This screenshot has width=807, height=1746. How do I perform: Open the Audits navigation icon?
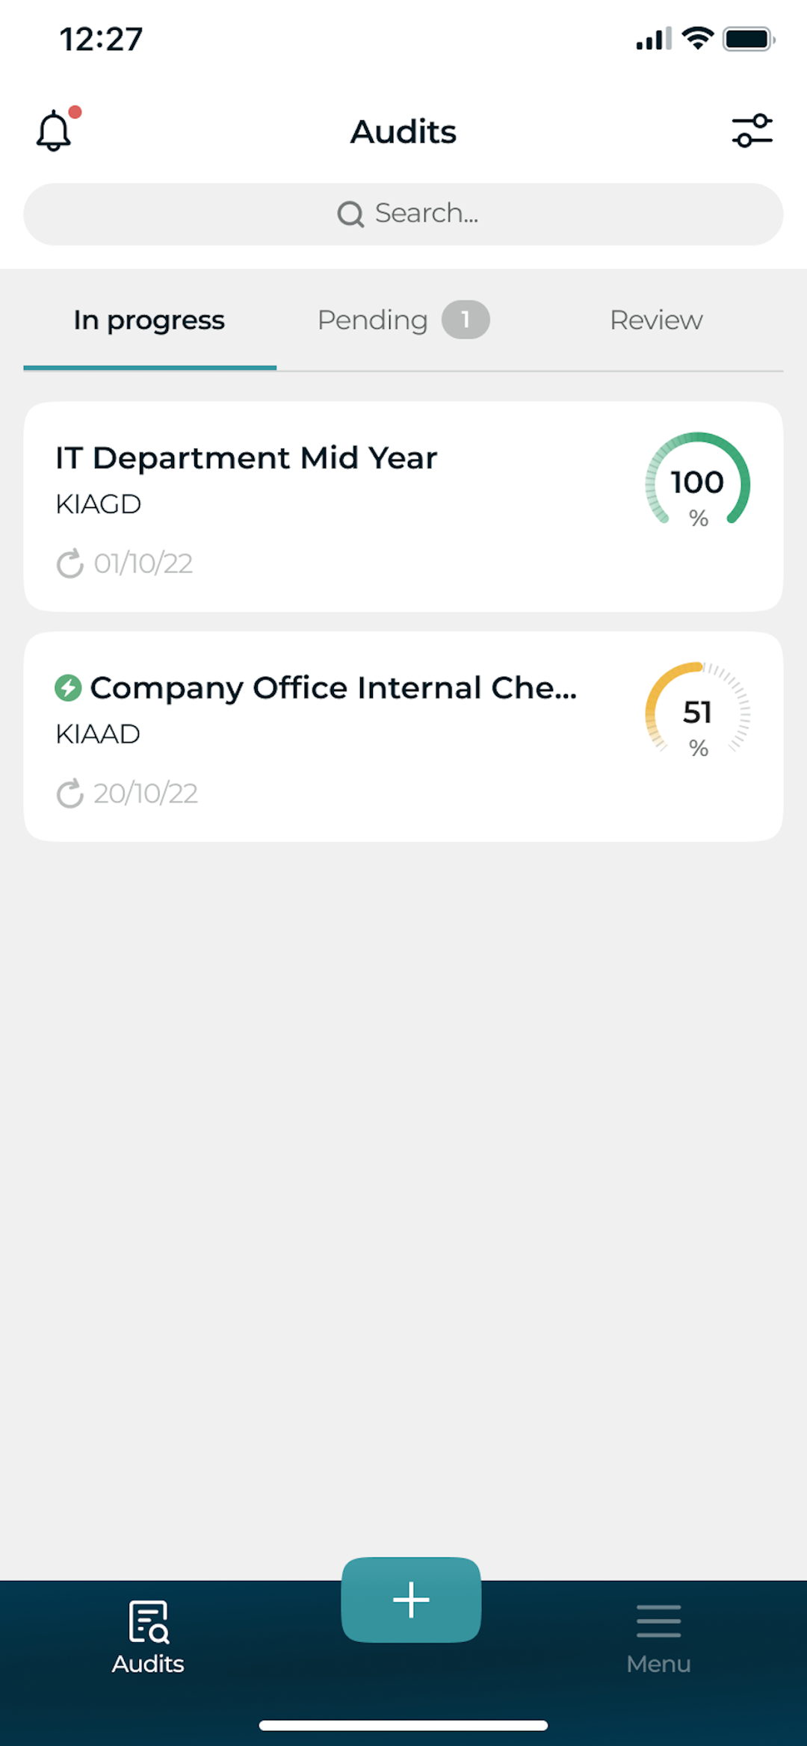[149, 1622]
